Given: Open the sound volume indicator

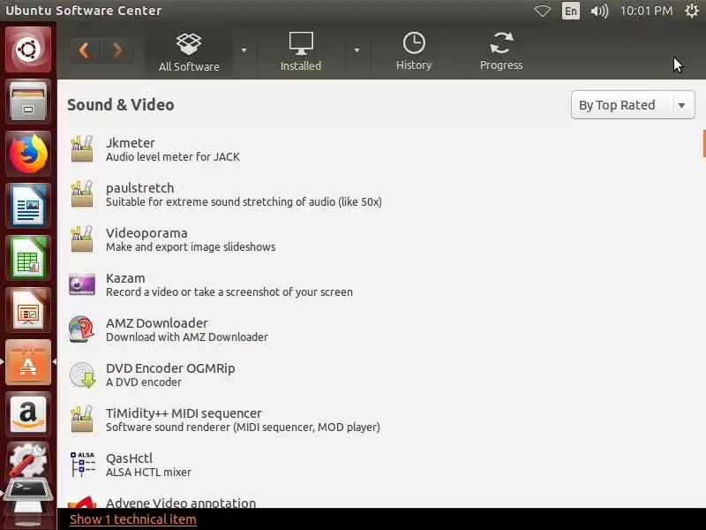Looking at the screenshot, I should 599,11.
